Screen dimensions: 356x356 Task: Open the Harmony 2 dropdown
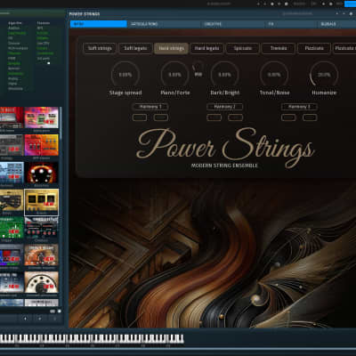click(224, 107)
